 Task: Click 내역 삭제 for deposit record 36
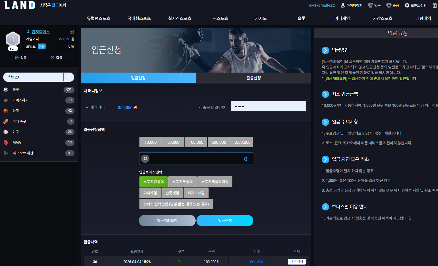(x=297, y=261)
